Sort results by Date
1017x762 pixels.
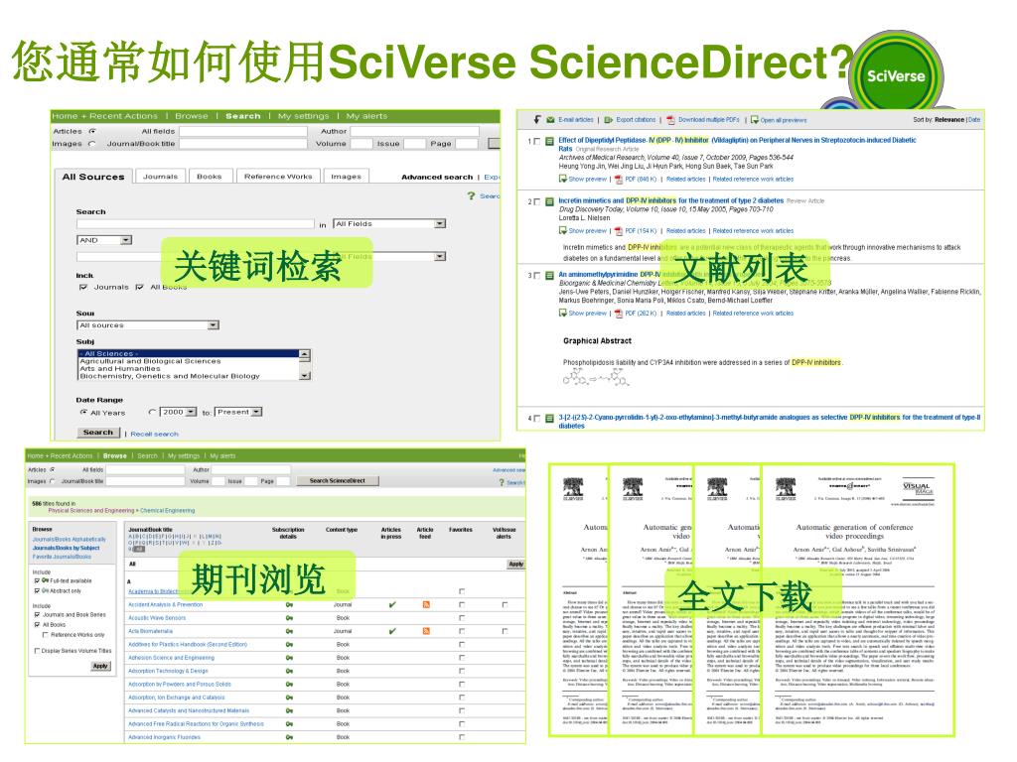974,120
